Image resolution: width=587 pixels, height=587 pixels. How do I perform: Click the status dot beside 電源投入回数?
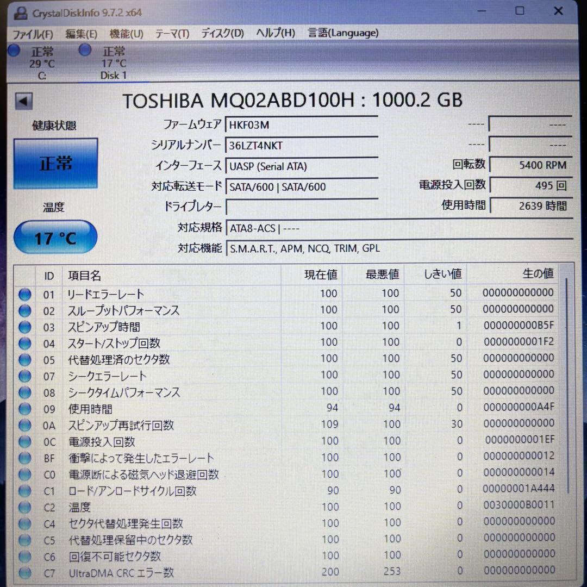tap(25, 442)
